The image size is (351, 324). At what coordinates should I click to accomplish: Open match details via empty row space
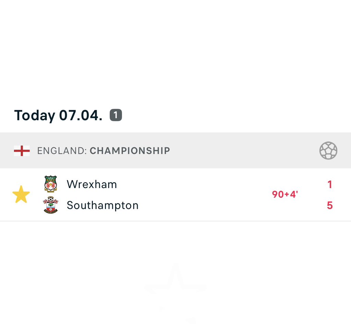pos(206,195)
